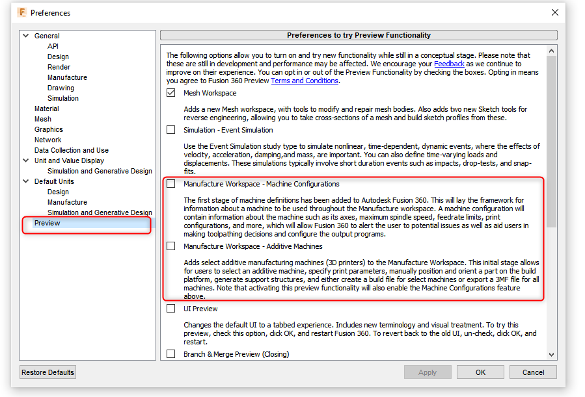Select Simulation under General
Image resolution: width=585 pixels, height=397 pixels.
coord(63,98)
